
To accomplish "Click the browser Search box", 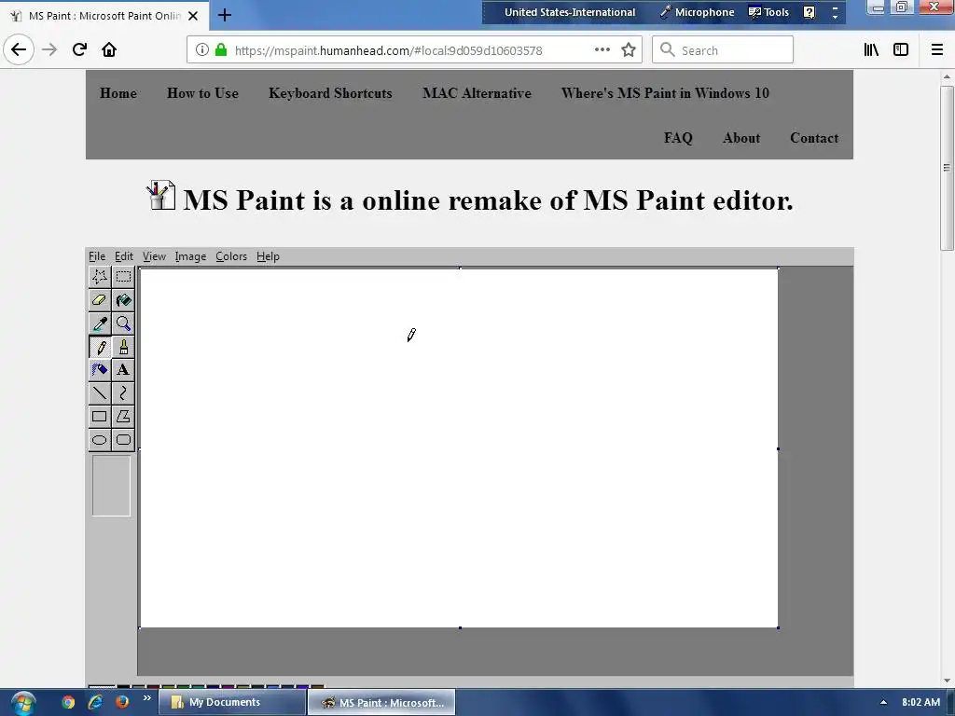I will click(723, 50).
